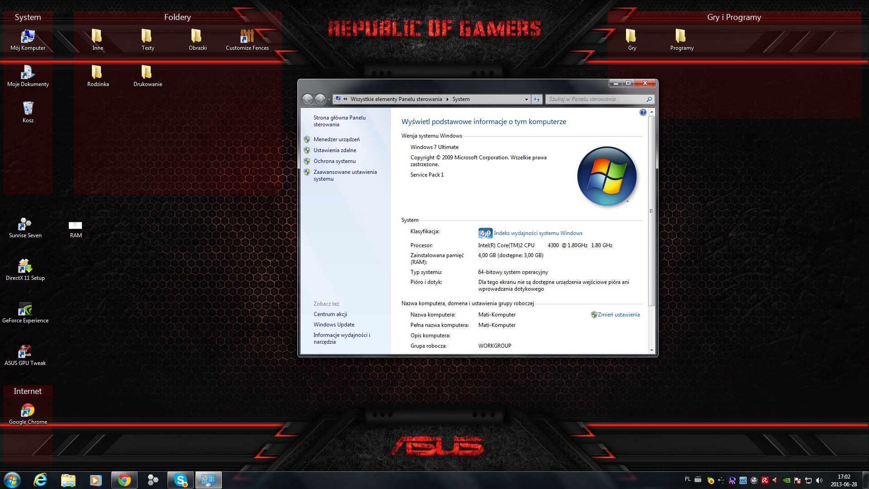The width and height of the screenshot is (869, 489).
Task: Open the Windows Start menu
Action: pyautogui.click(x=12, y=480)
